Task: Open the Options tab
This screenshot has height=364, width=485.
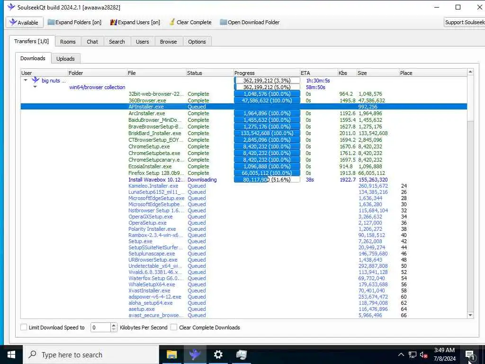Action: click(197, 42)
